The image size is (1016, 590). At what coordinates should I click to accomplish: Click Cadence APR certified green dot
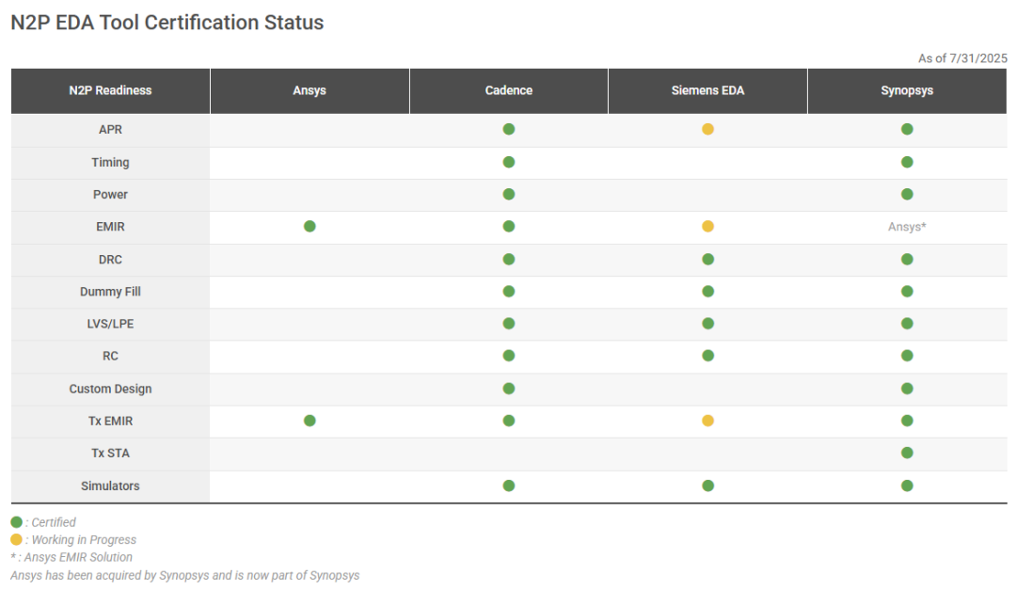509,129
